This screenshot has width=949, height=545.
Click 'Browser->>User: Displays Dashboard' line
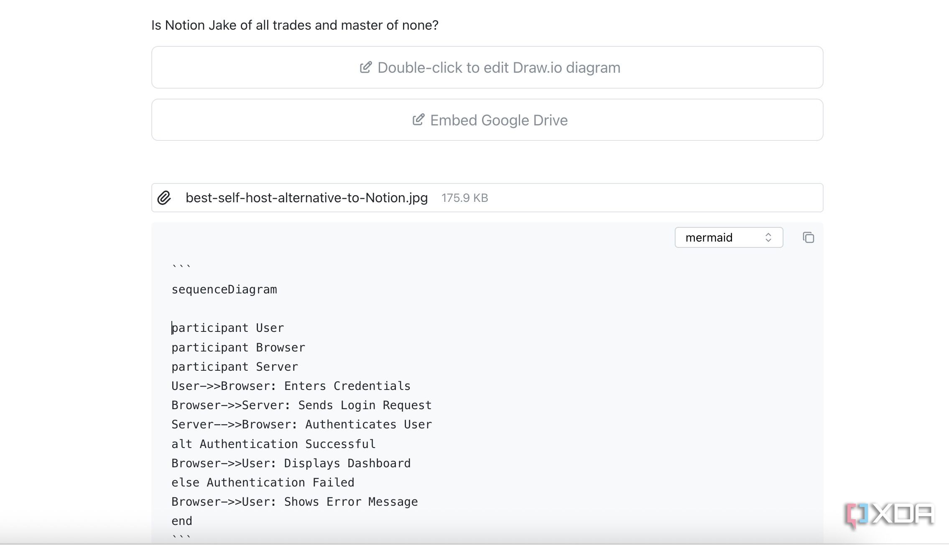[291, 463]
